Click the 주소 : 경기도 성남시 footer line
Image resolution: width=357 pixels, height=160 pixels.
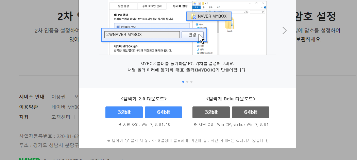coord(49,145)
